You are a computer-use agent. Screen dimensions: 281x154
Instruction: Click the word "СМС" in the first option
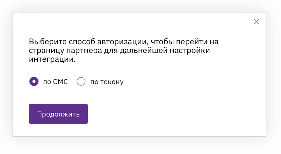[60, 82]
